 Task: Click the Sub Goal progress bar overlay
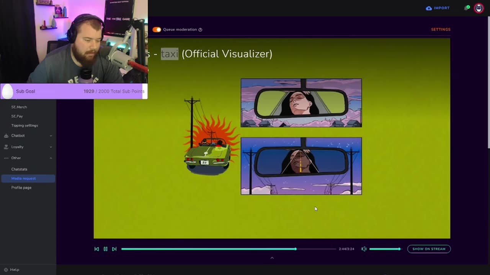[73, 91]
